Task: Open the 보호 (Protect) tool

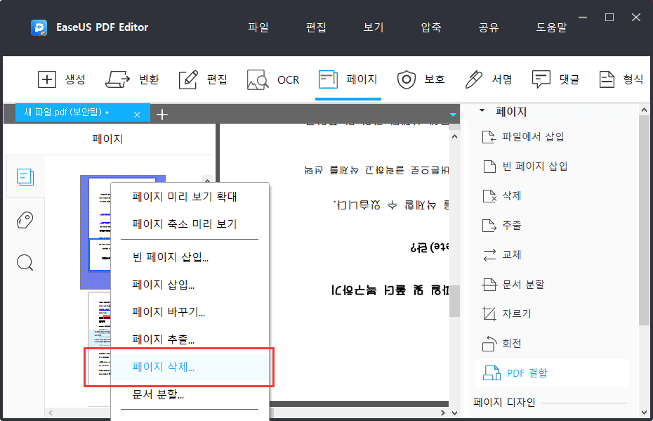Action: coord(421,79)
